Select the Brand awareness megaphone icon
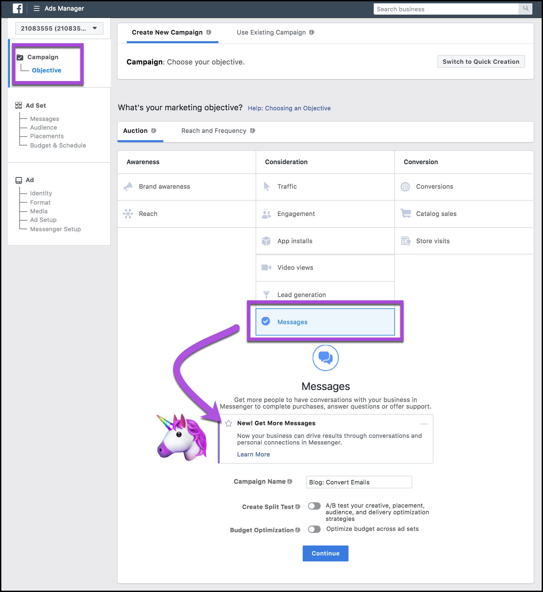Viewport: 543px width, 592px height. pos(128,186)
